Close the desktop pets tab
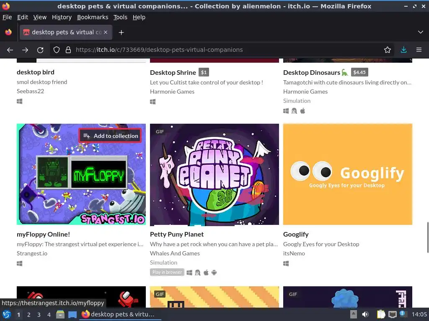The image size is (429, 321). pos(106,32)
